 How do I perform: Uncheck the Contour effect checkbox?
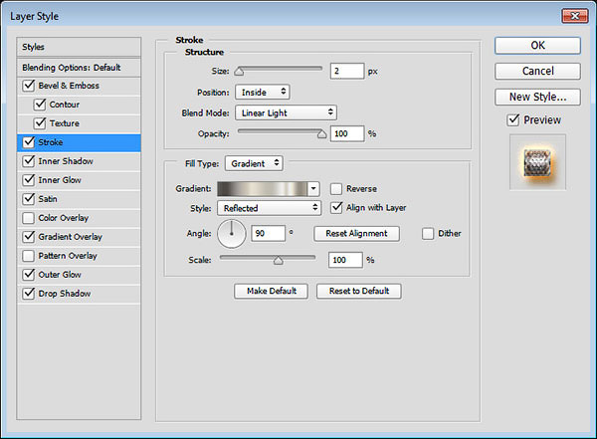click(40, 105)
